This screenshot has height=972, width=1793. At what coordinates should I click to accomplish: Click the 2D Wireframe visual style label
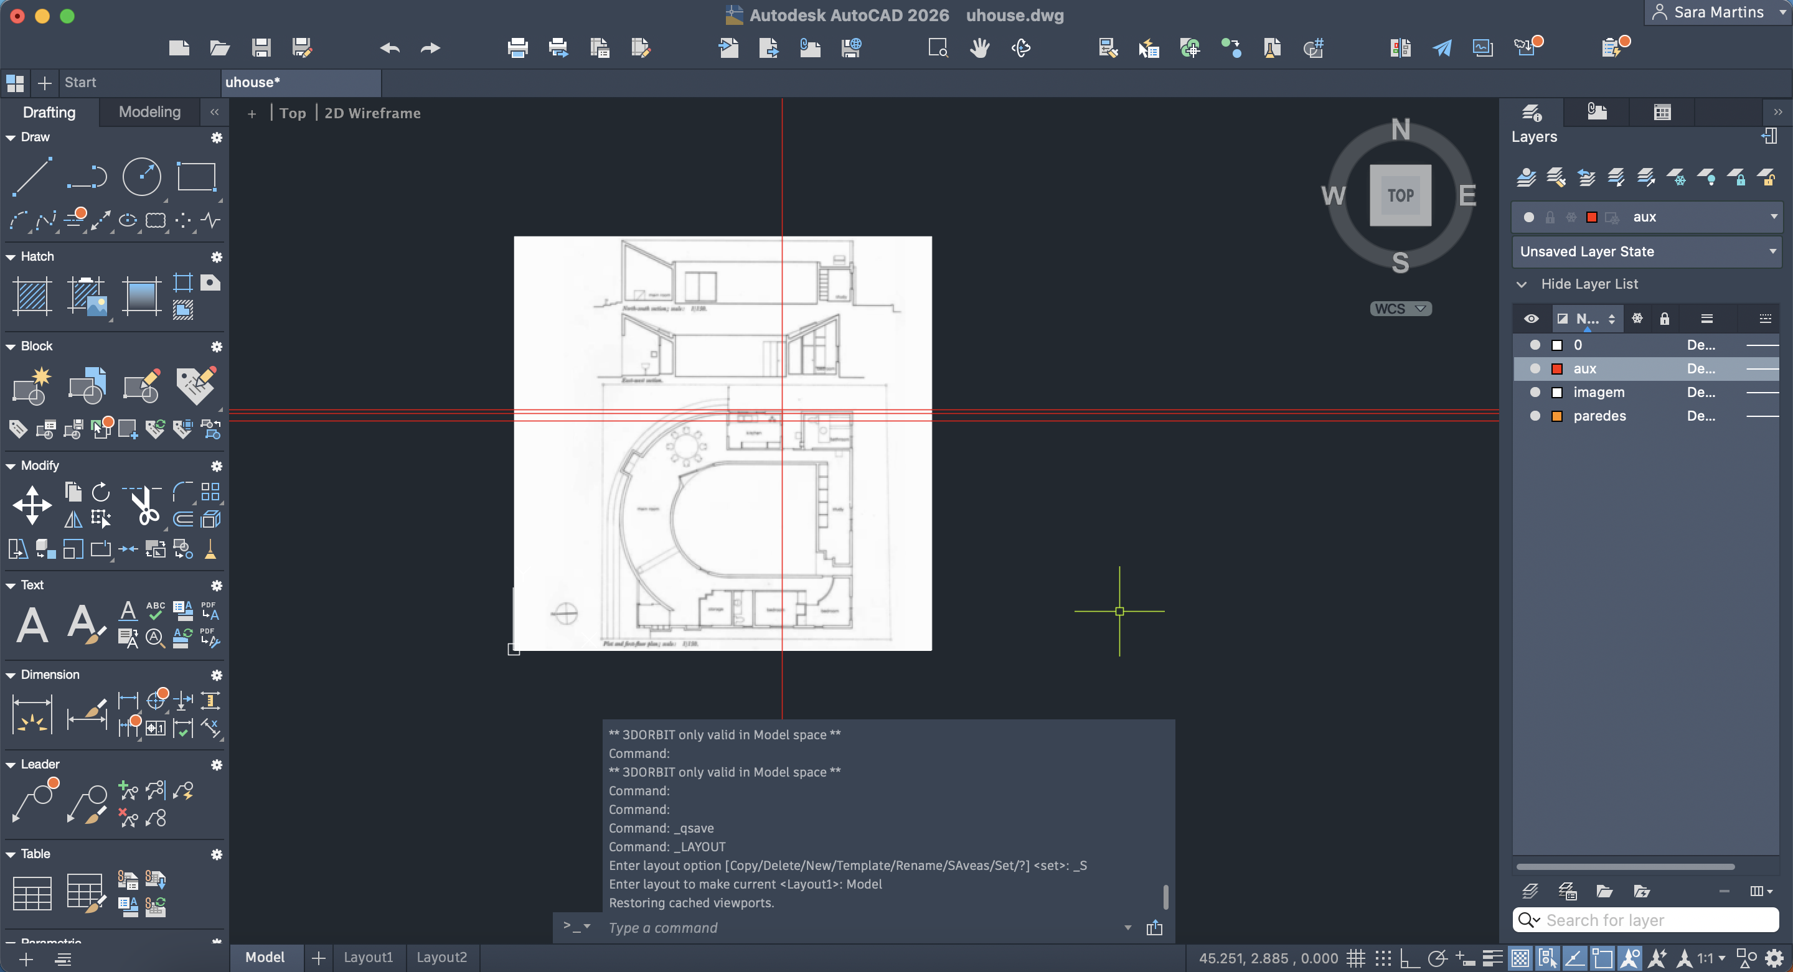point(372,113)
